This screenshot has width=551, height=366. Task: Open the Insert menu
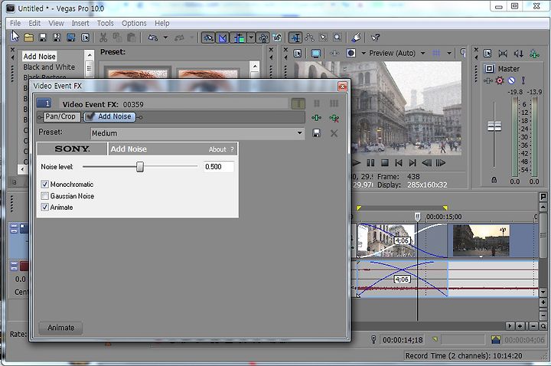tap(80, 23)
